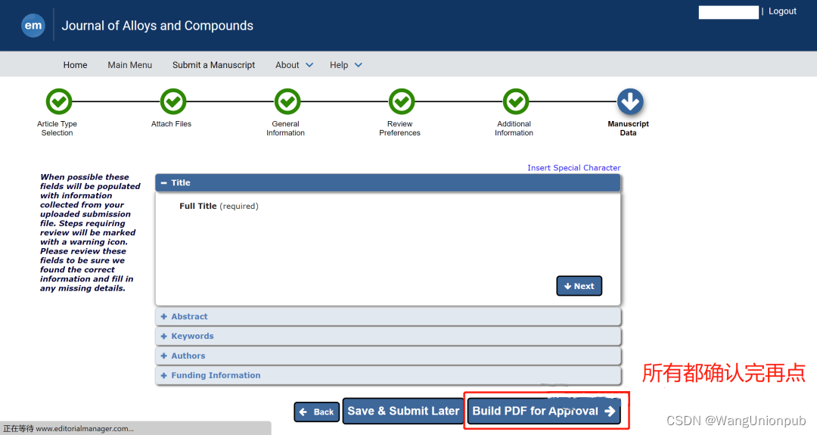Open the Home menu item
The height and width of the screenshot is (435, 817).
point(75,65)
